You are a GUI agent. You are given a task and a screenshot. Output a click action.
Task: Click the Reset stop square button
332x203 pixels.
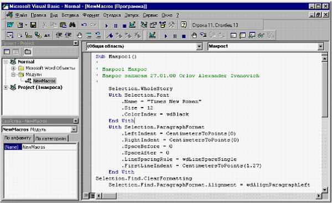click(x=124, y=25)
